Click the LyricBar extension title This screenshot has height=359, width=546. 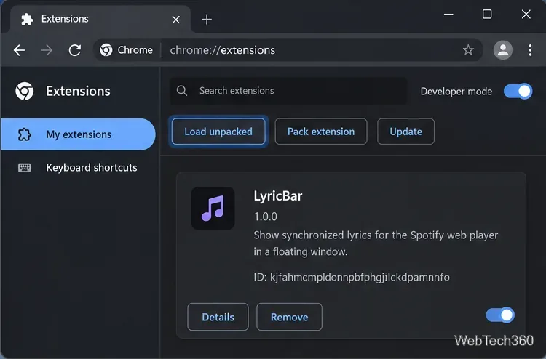coord(278,196)
